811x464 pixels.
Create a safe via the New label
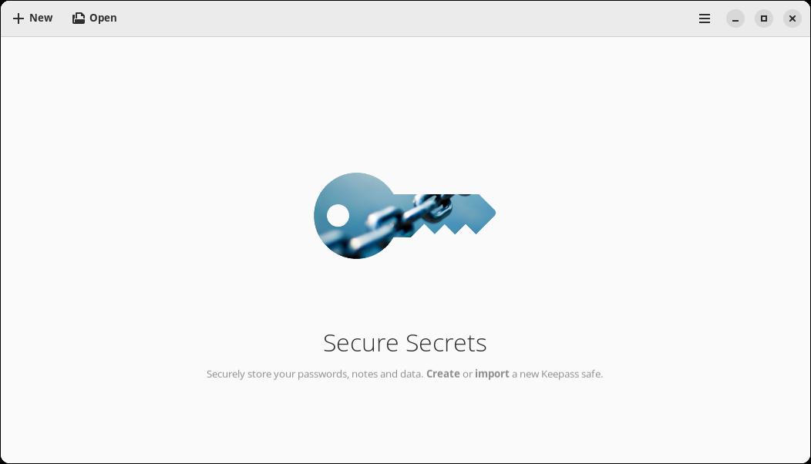tap(41, 18)
